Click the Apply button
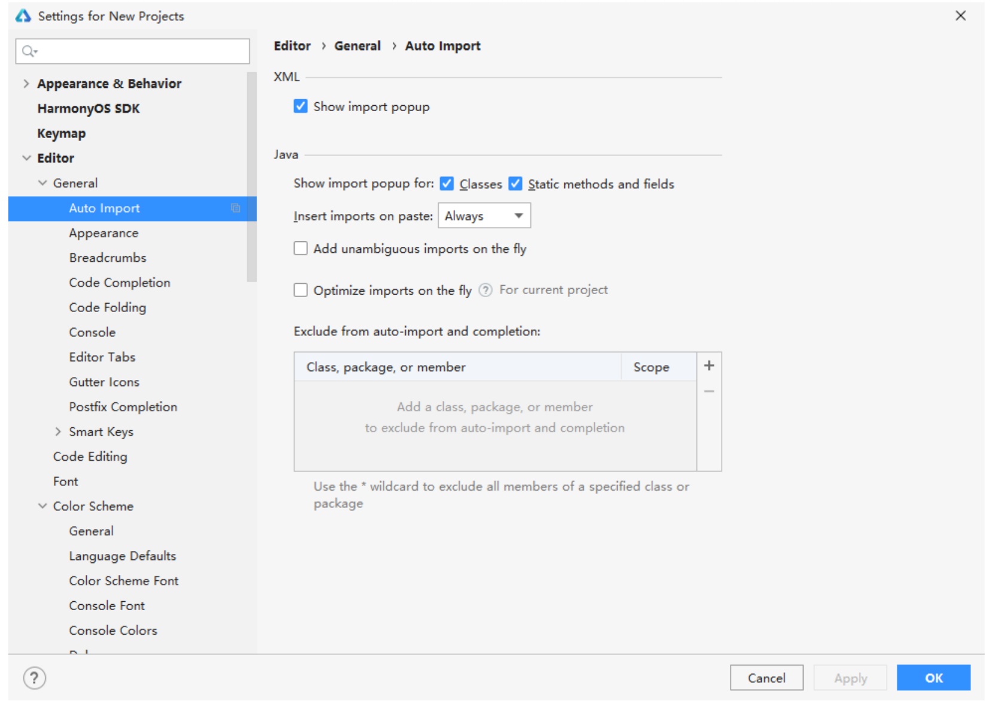The width and height of the screenshot is (993, 701). coord(850,678)
